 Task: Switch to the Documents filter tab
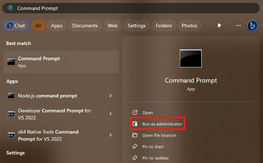85,26
